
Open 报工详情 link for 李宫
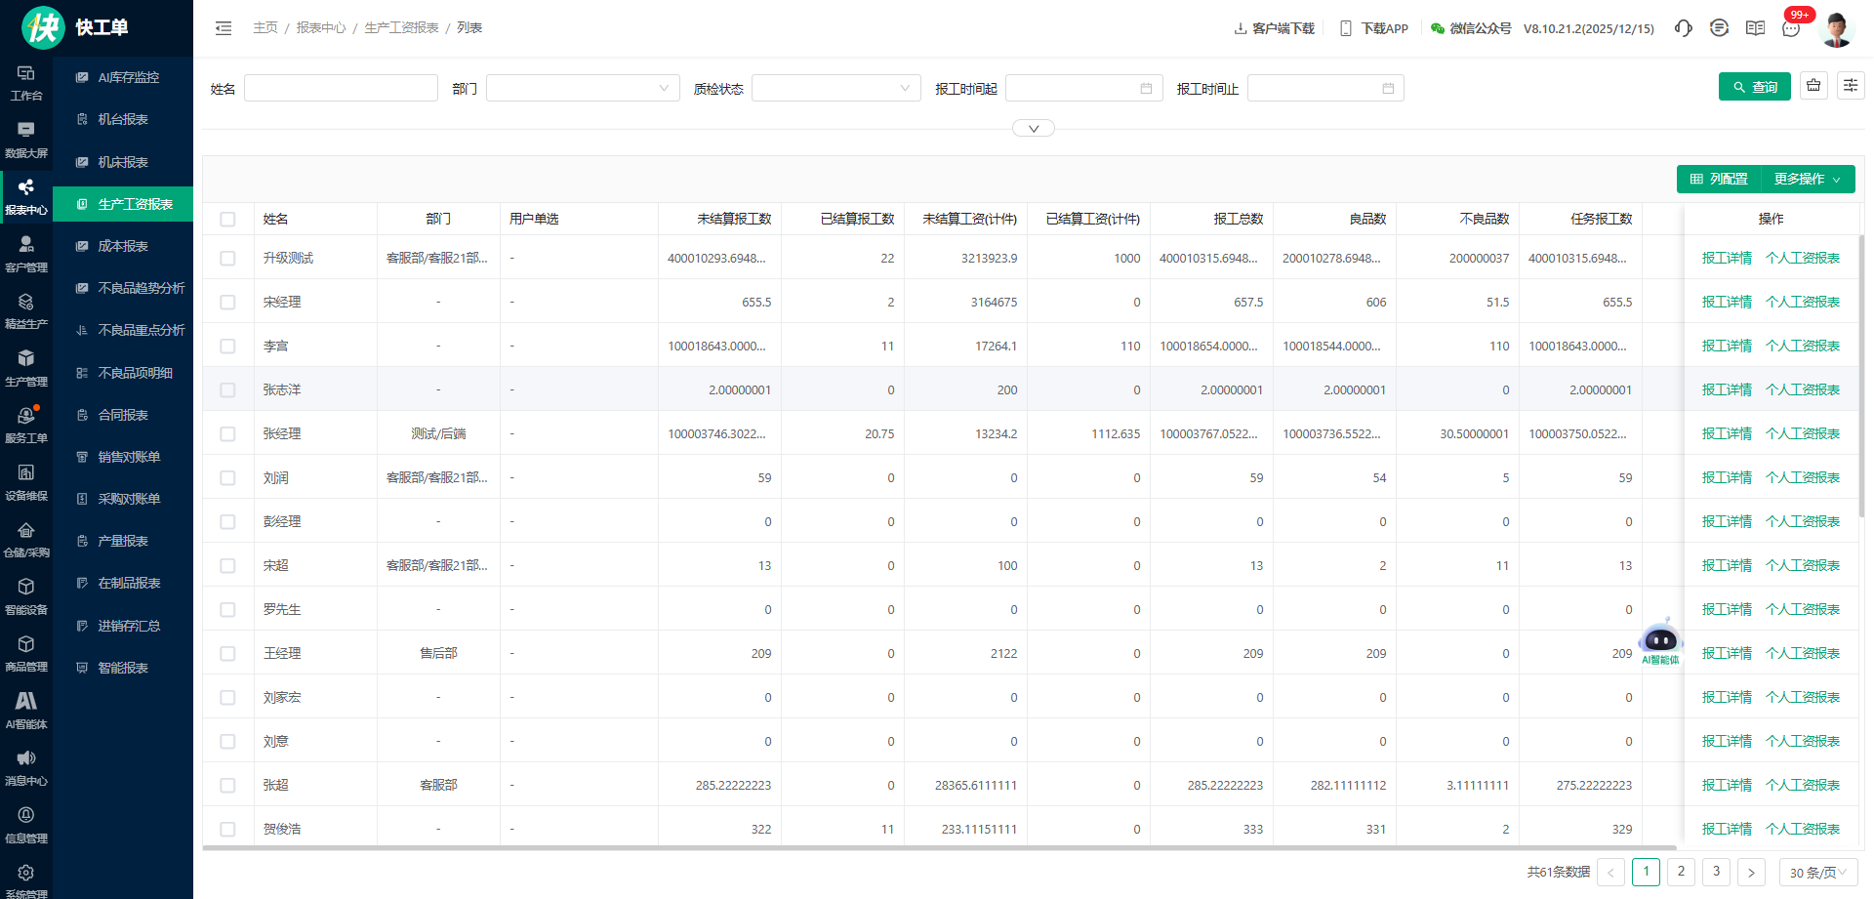[x=1727, y=347]
